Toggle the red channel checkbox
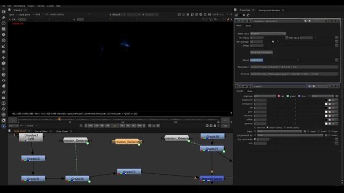This screenshot has height=193, width=344. click(x=279, y=96)
